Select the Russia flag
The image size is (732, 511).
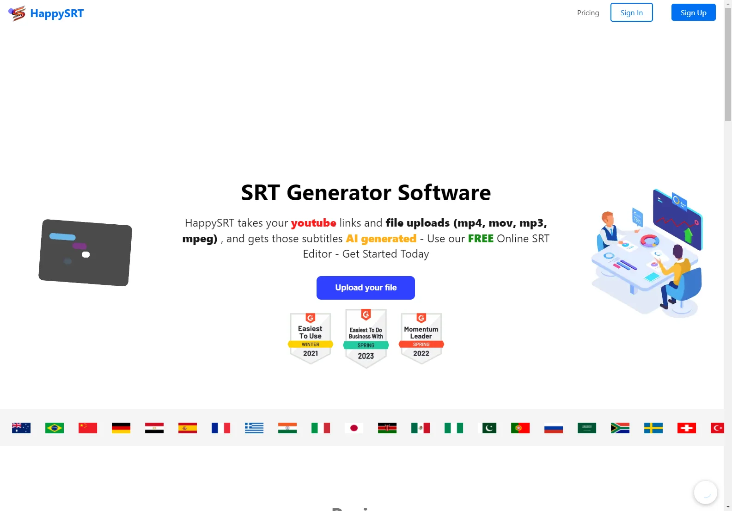(554, 428)
